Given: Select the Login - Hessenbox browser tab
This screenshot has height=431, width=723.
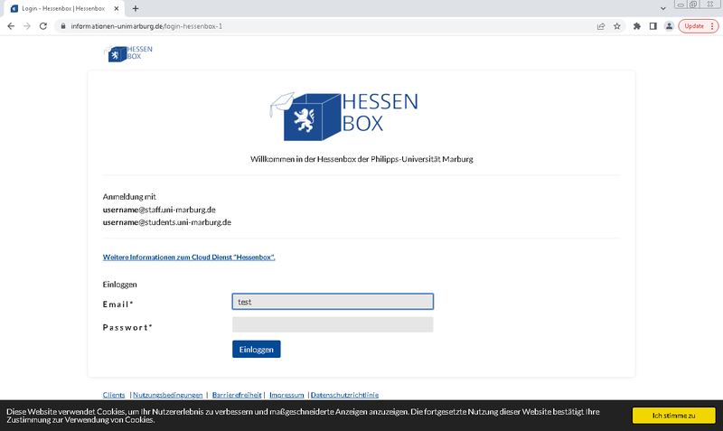Looking at the screenshot, I should (x=64, y=8).
